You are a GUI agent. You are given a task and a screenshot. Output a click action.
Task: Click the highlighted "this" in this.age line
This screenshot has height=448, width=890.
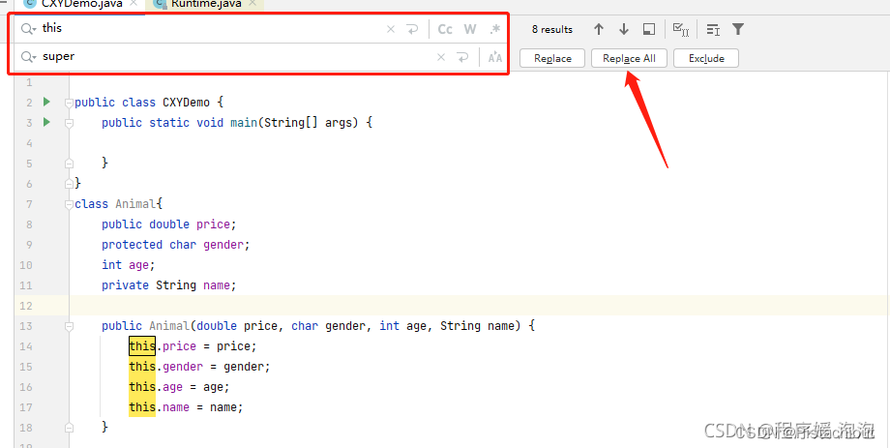(x=142, y=387)
